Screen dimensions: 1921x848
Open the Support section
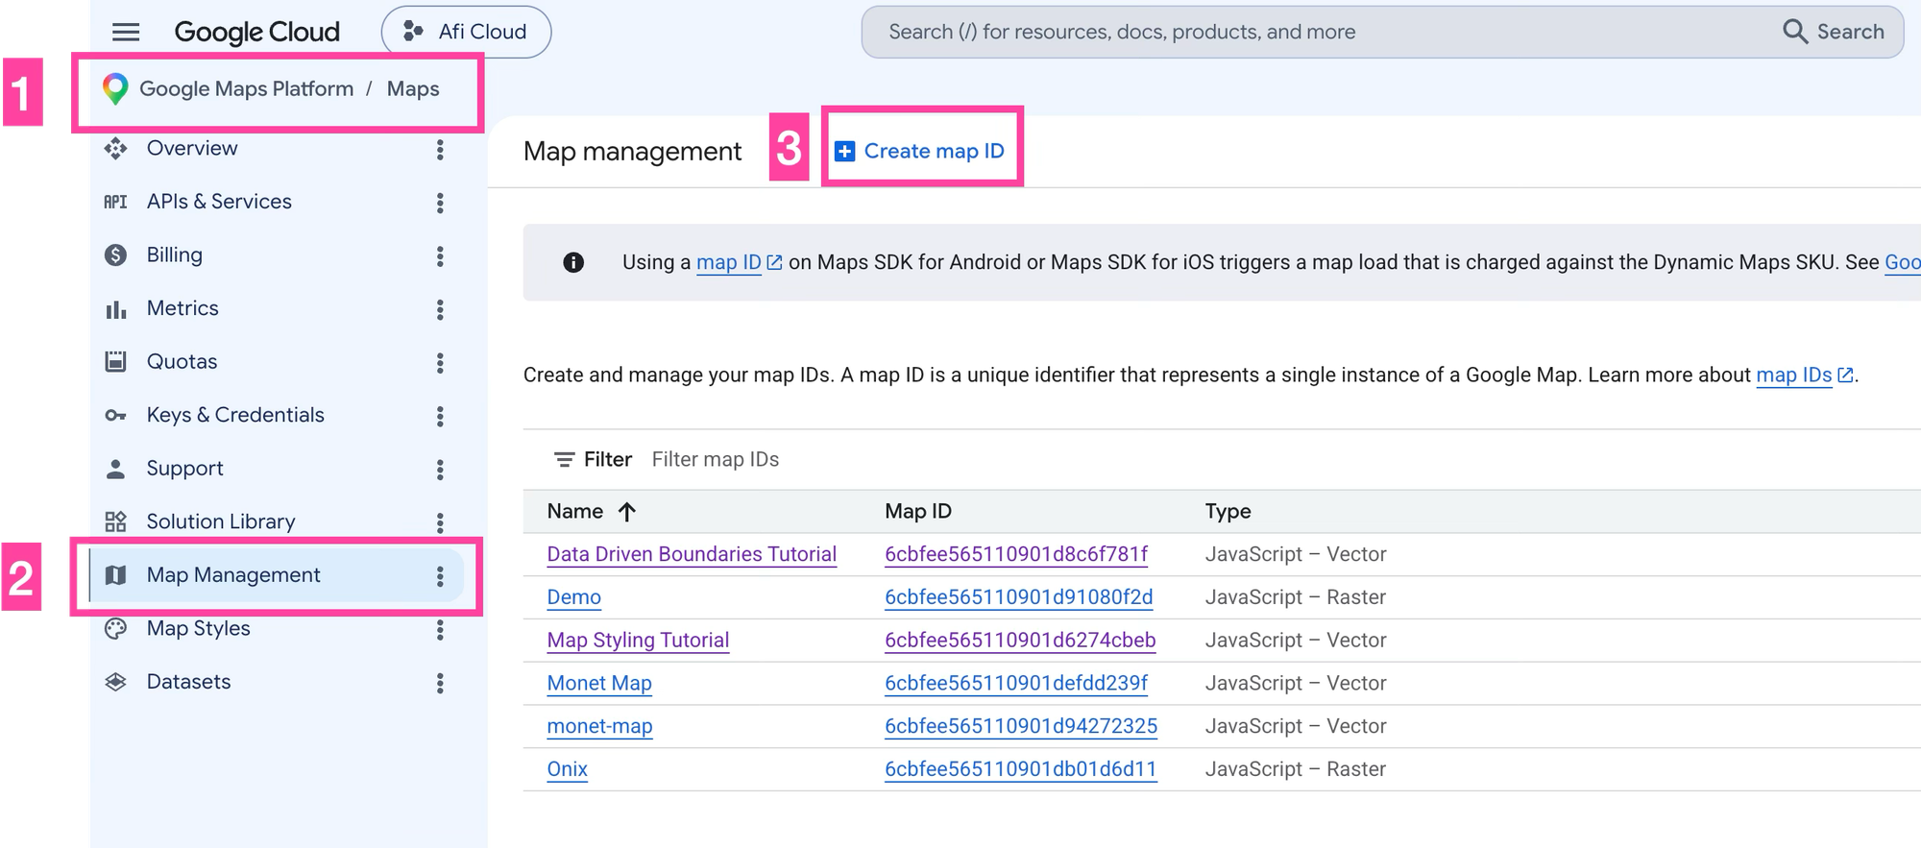[184, 469]
